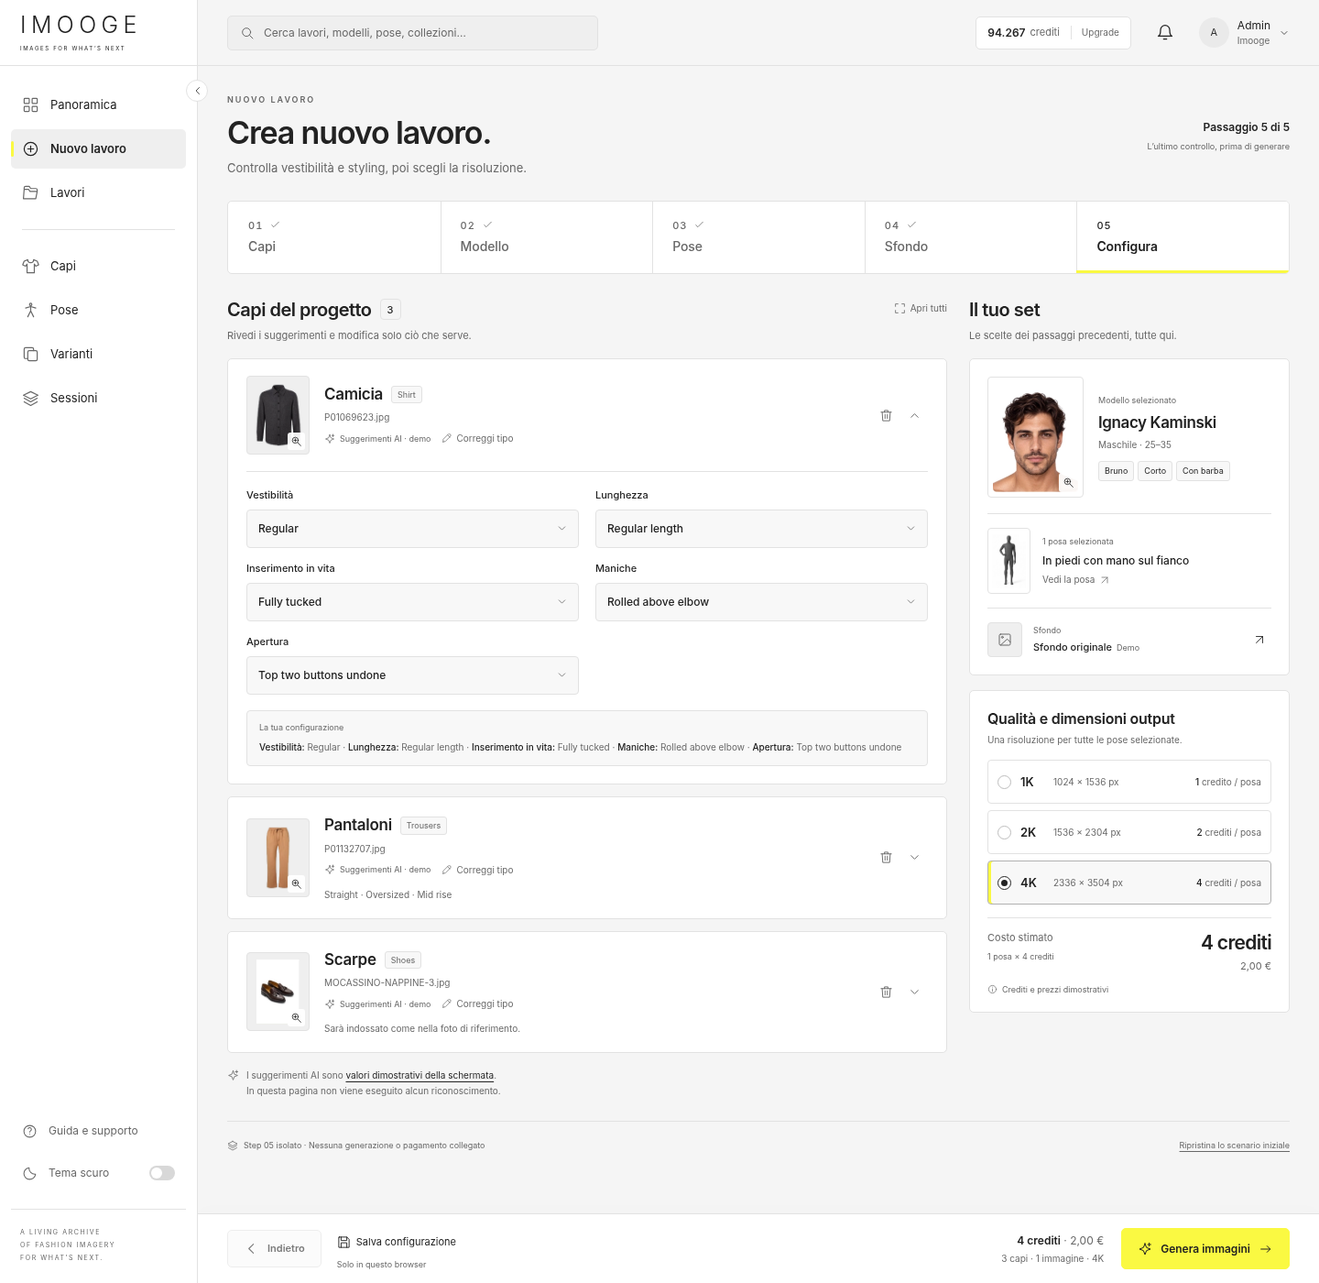The width and height of the screenshot is (1319, 1283).
Task: Select the 2K resolution option
Action: (x=1129, y=833)
